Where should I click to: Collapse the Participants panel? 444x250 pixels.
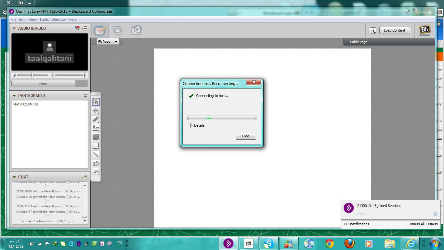[14, 96]
